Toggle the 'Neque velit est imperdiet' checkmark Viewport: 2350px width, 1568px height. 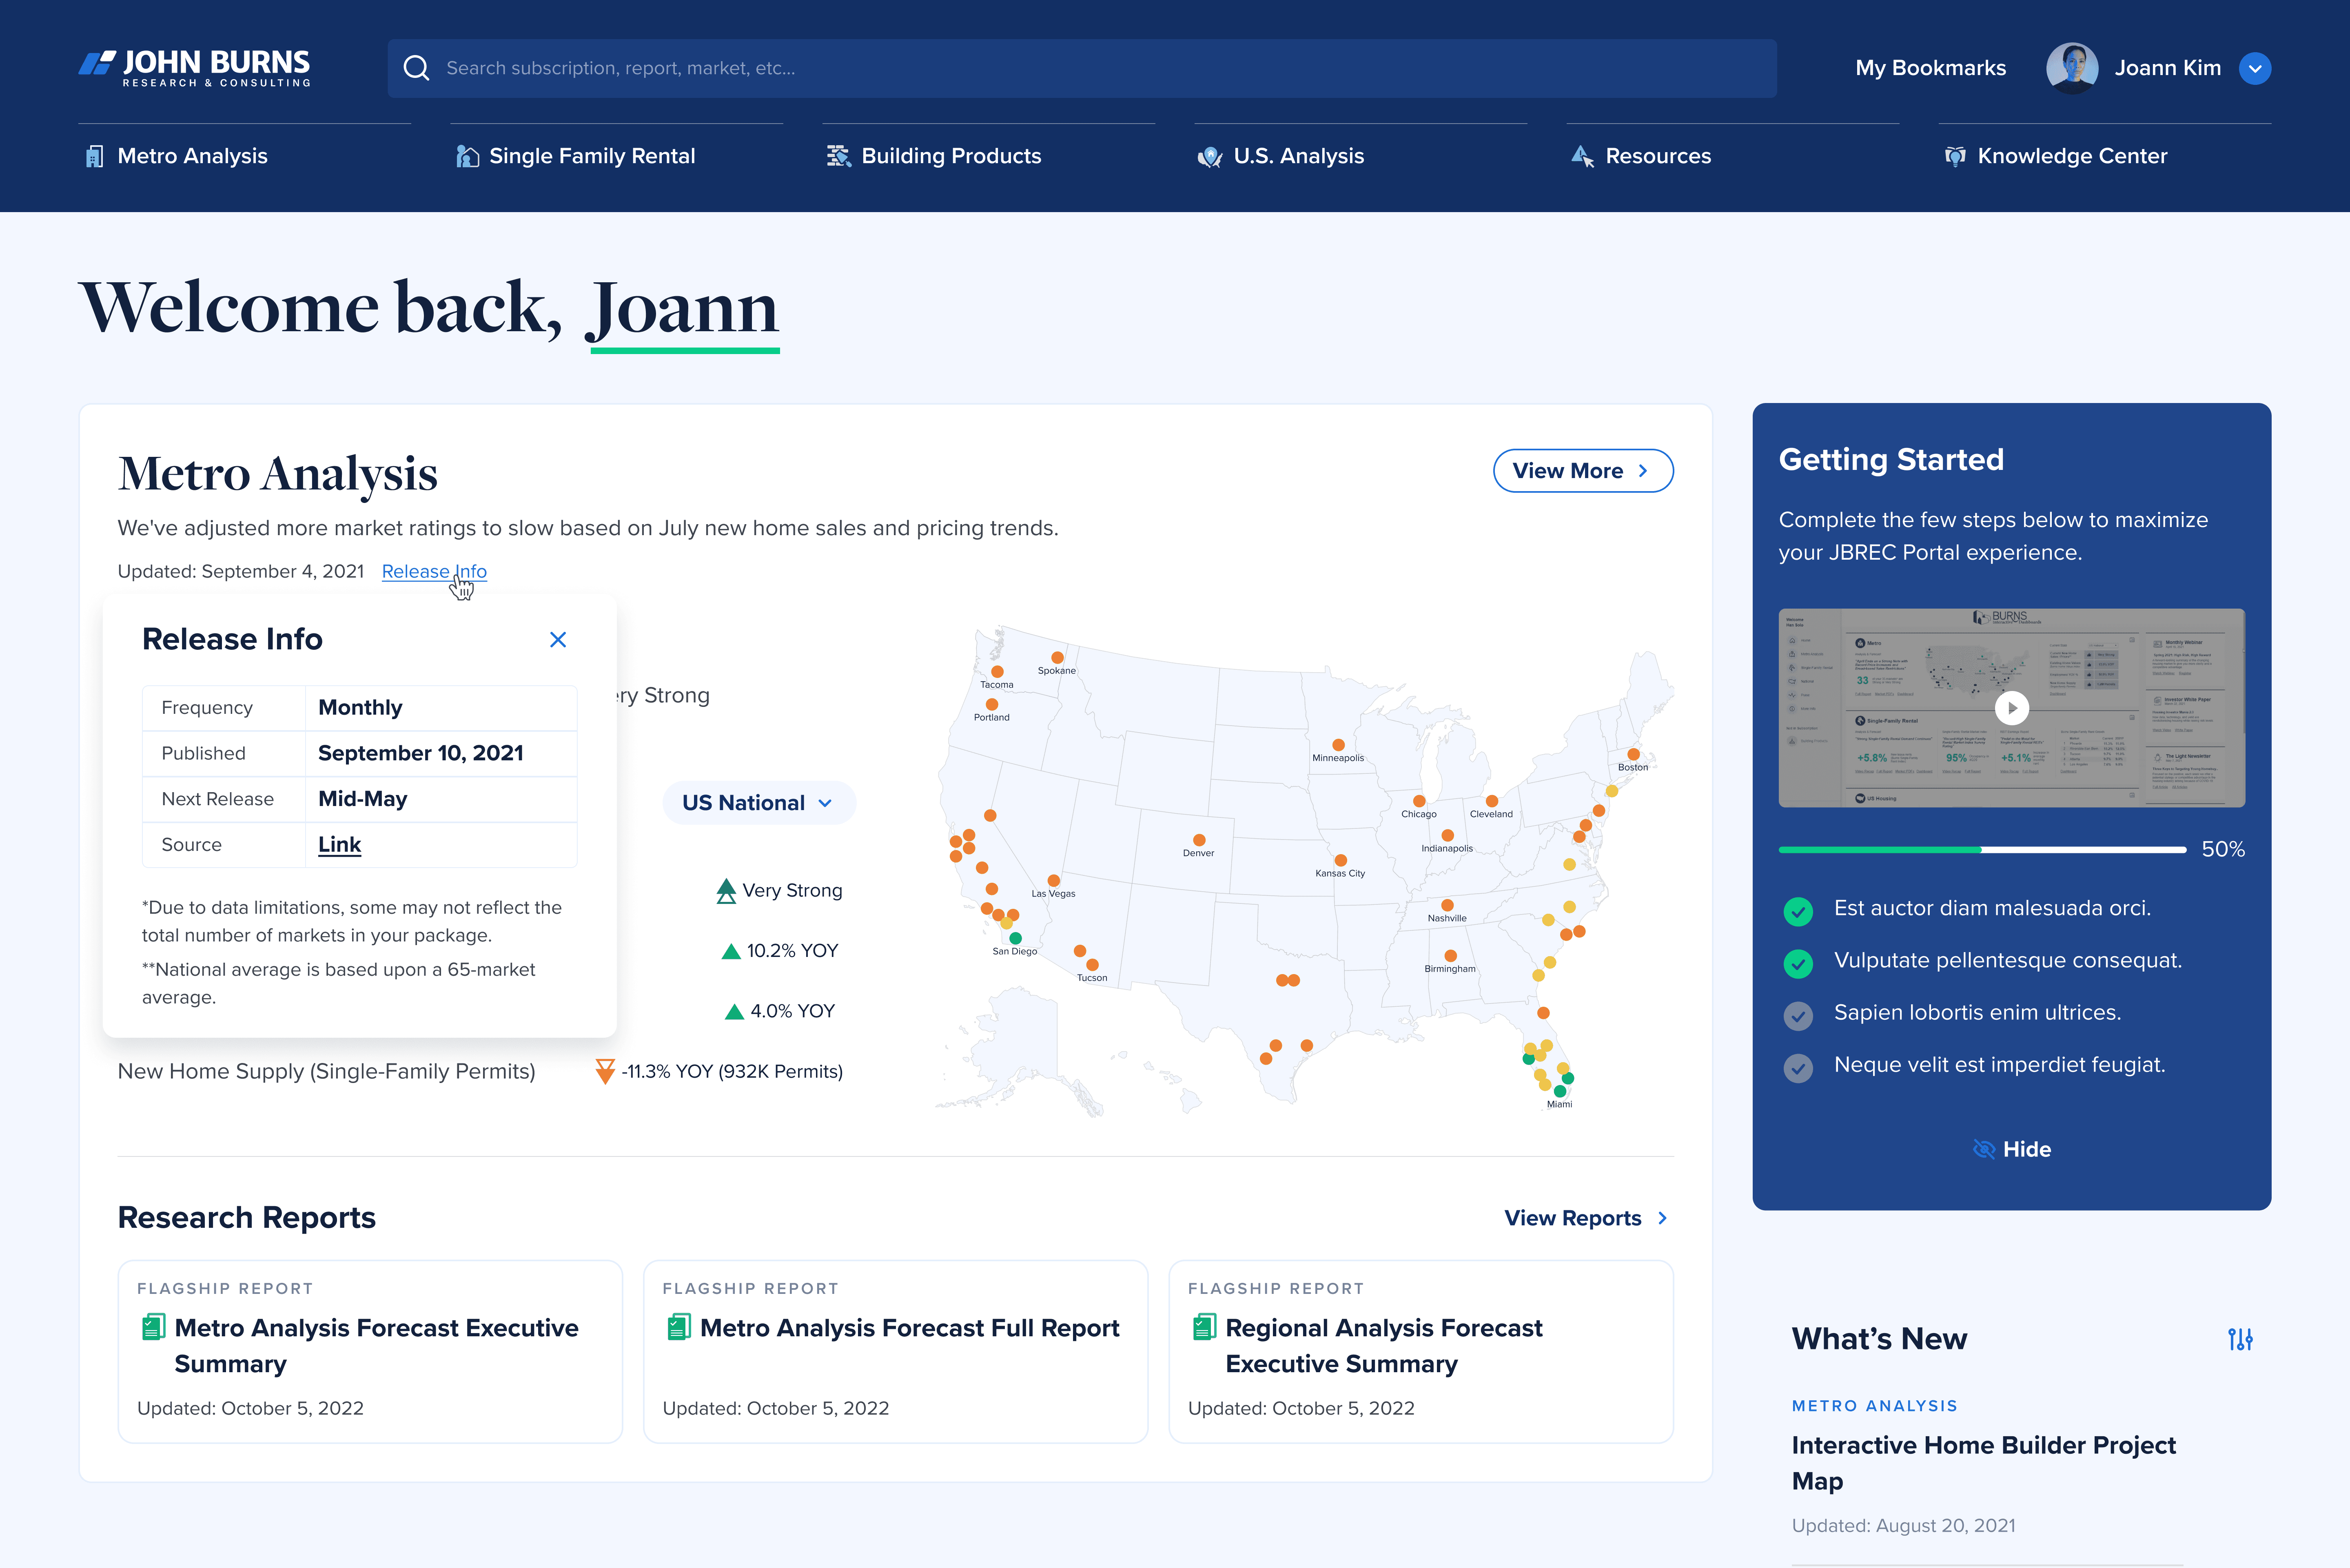click(1798, 1067)
